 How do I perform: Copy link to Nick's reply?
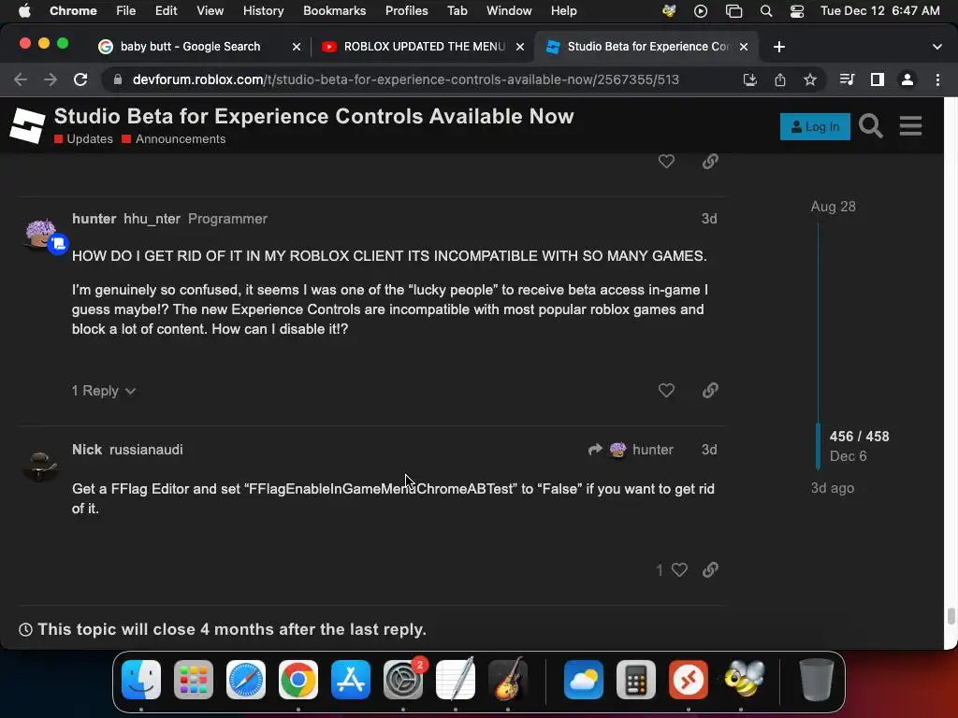[x=710, y=569]
